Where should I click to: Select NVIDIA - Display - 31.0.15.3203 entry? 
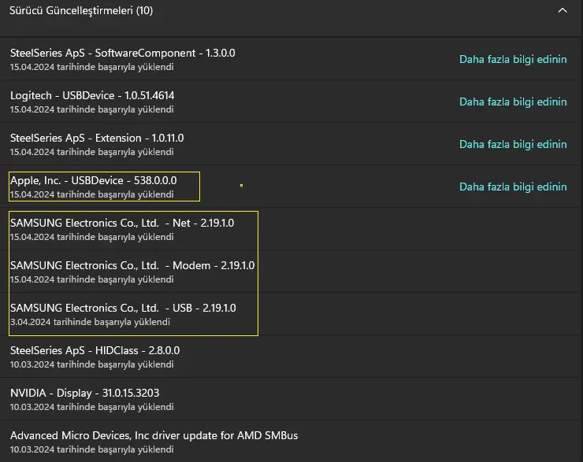pyautogui.click(x=85, y=393)
